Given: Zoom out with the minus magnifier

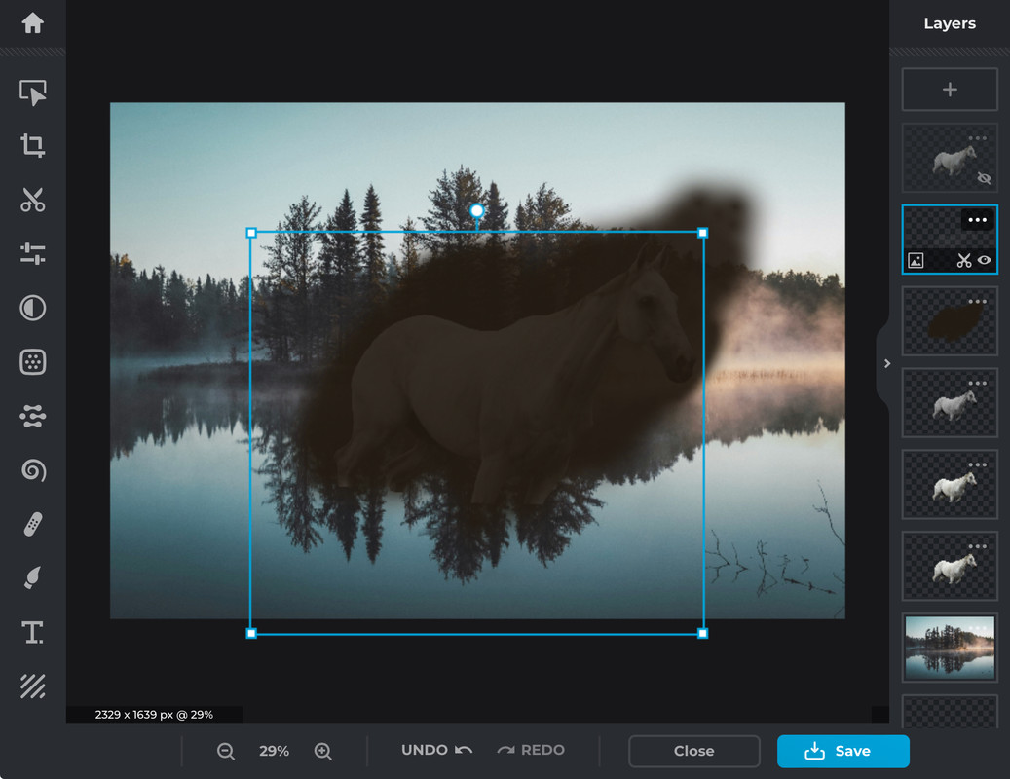Looking at the screenshot, I should point(225,751).
